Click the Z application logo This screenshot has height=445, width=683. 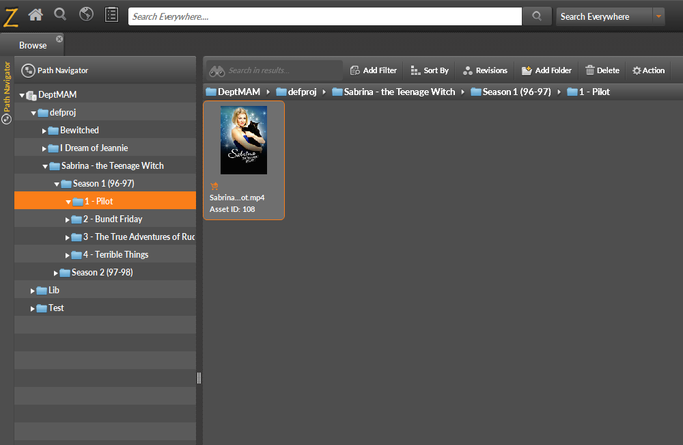[11, 16]
